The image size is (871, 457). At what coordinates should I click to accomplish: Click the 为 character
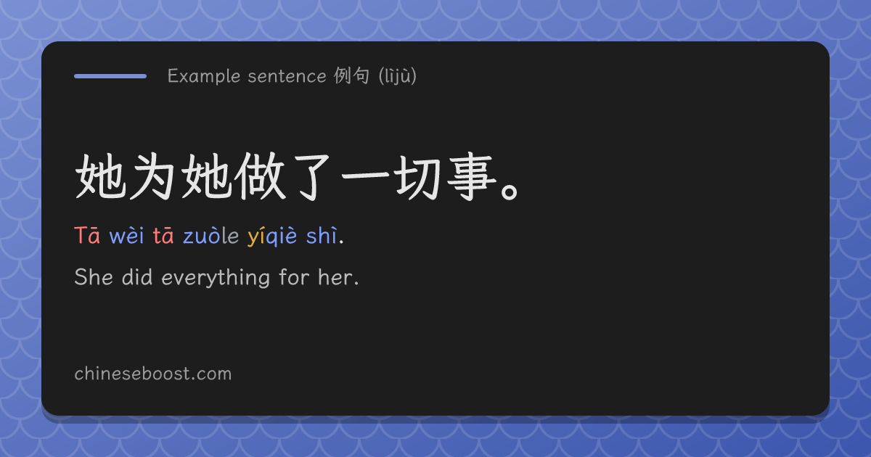(153, 177)
